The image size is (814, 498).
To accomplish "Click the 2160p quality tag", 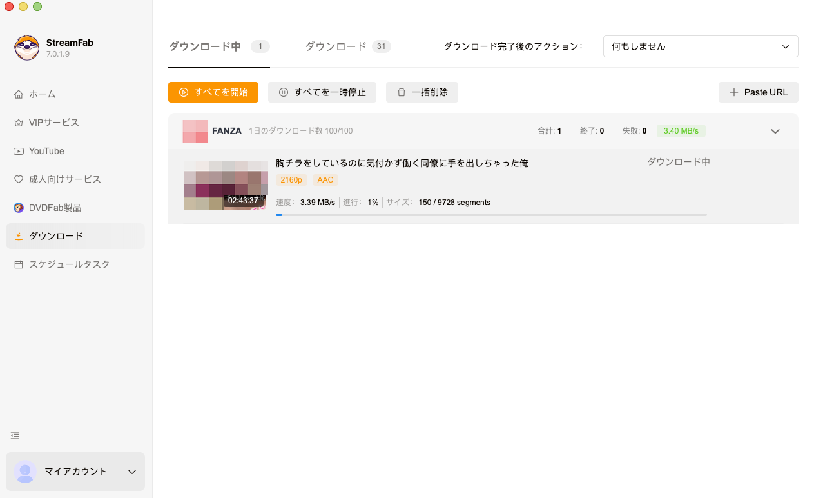I will click(x=291, y=180).
